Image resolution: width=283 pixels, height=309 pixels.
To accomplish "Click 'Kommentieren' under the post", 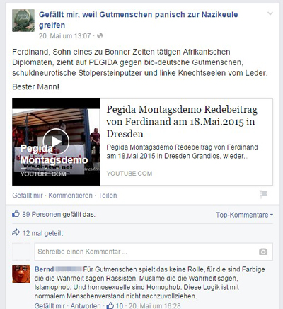I will click(70, 196).
